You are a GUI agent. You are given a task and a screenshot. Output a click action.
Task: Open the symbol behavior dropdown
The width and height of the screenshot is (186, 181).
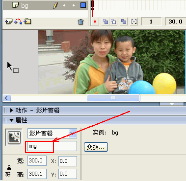(73, 133)
